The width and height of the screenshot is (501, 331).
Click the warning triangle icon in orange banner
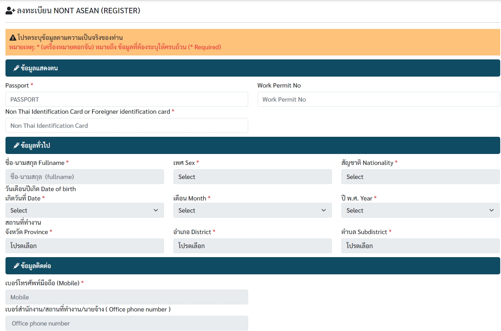point(13,38)
